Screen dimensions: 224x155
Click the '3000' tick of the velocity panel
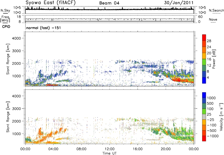coord(17,109)
